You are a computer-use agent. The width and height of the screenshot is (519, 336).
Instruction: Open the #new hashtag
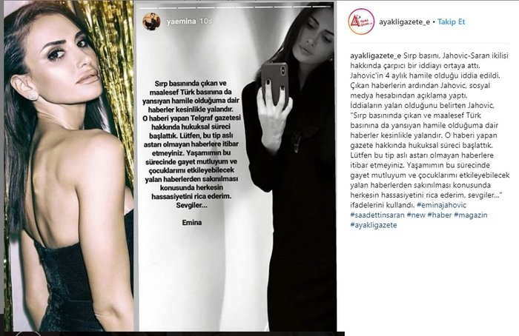point(416,215)
